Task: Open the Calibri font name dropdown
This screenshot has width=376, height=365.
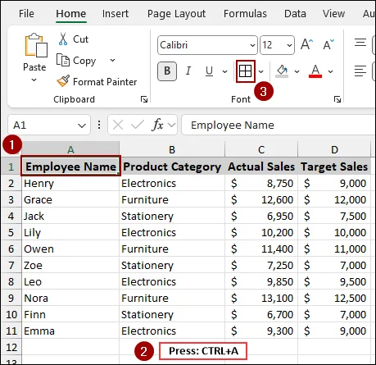Action: (x=253, y=45)
